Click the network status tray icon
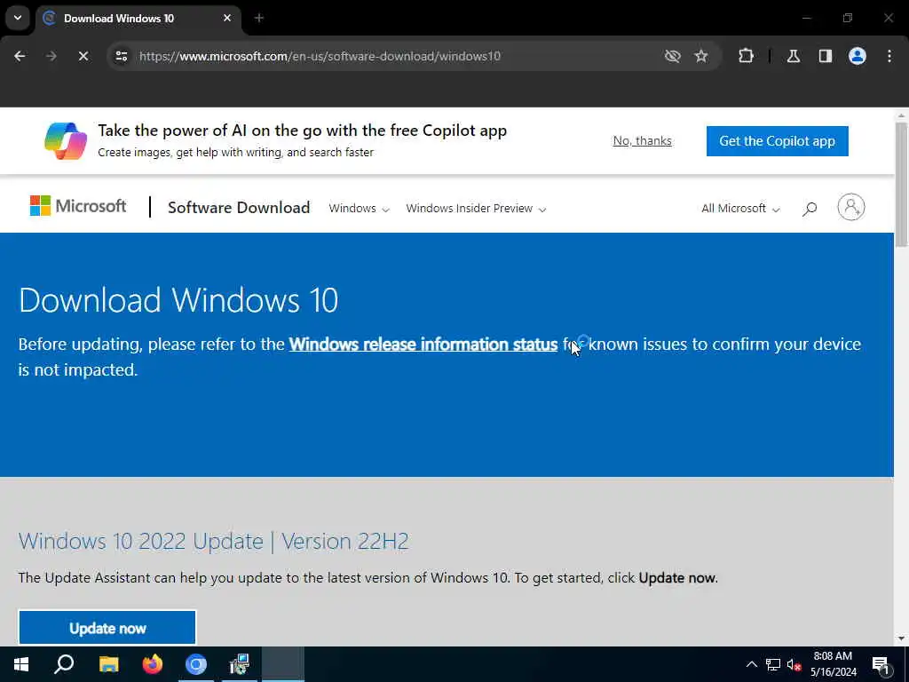909x682 pixels. pos(773,664)
